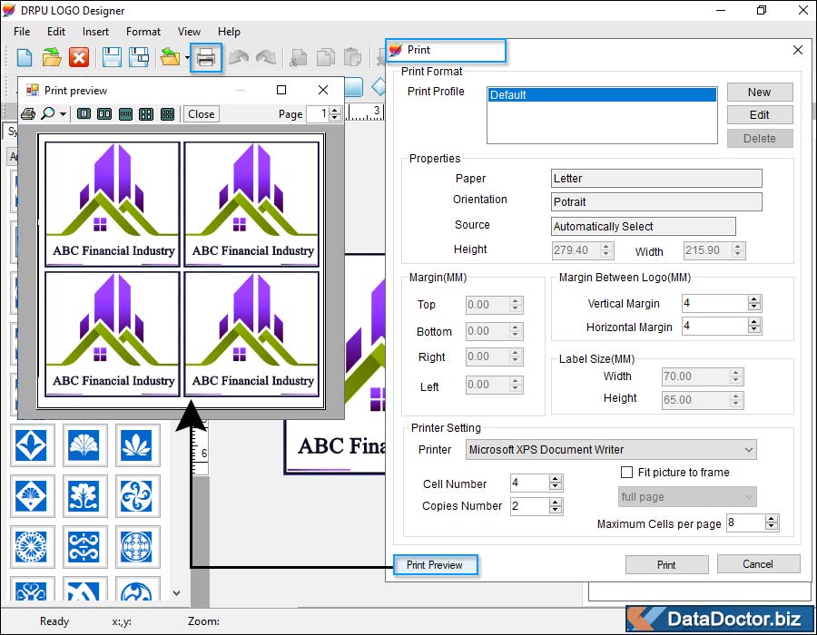Click scroll-down arrow of symbols panel
817x635 pixels.
click(x=177, y=593)
